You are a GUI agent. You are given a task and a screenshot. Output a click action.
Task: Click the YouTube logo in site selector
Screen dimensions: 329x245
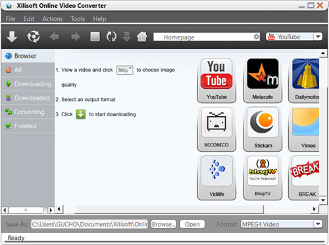click(271, 37)
